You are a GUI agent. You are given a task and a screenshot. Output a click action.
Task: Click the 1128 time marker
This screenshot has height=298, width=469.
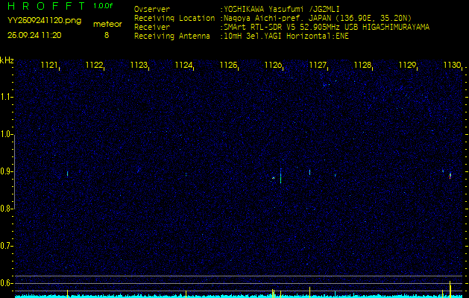[x=362, y=66]
